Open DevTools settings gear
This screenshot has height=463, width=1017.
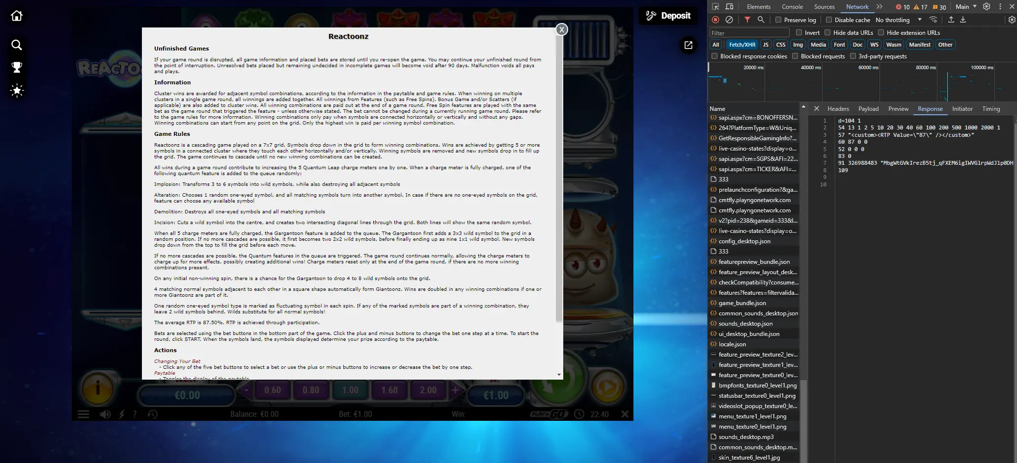click(987, 7)
